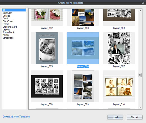Click the layout_003 label text
Image resolution: width=146 pixels, height=123 pixels.
pyautogui.click(x=83, y=28)
